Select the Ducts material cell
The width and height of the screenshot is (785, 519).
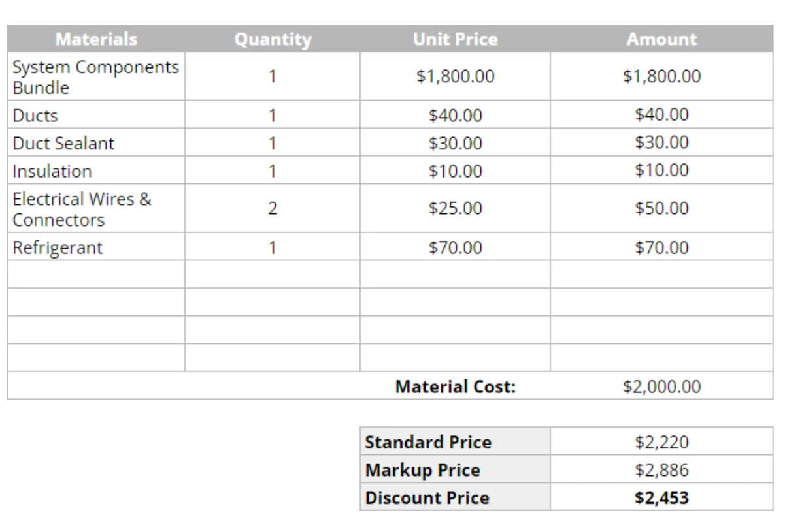pyautogui.click(x=35, y=116)
